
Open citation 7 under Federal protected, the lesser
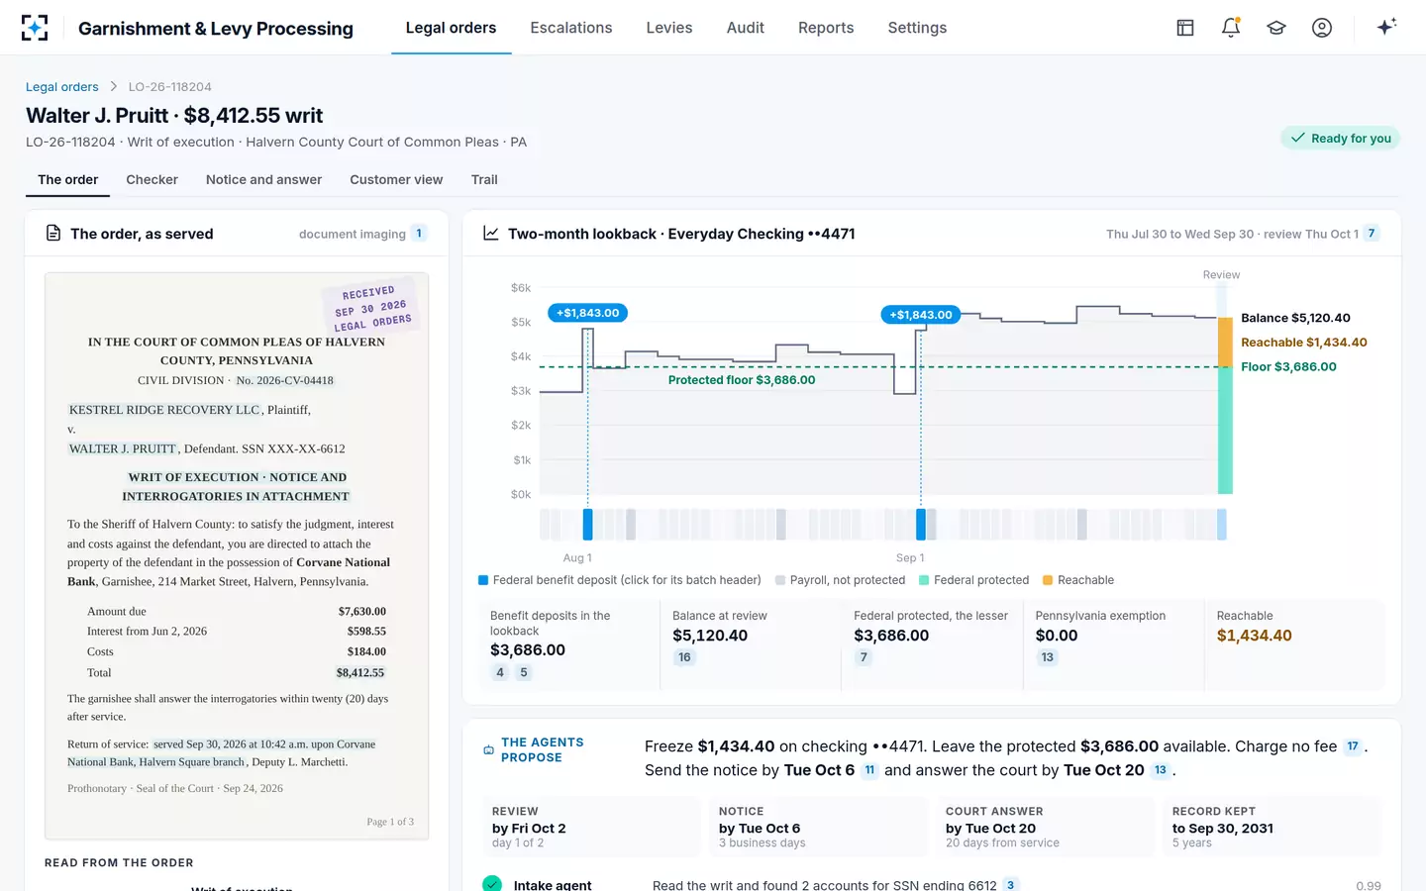(x=864, y=657)
